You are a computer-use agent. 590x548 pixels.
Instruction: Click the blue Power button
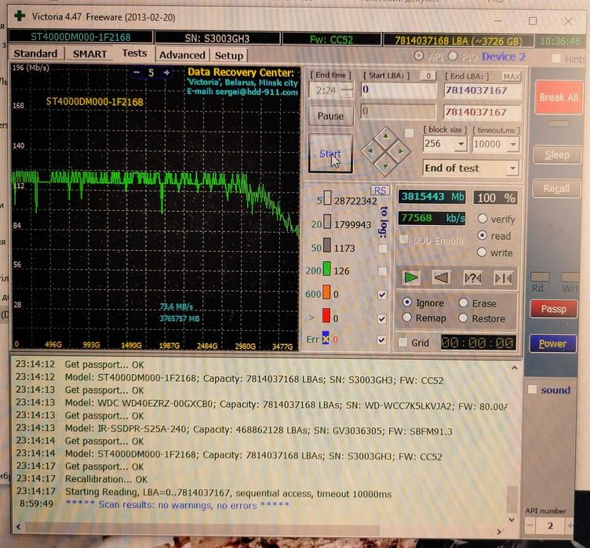point(552,343)
